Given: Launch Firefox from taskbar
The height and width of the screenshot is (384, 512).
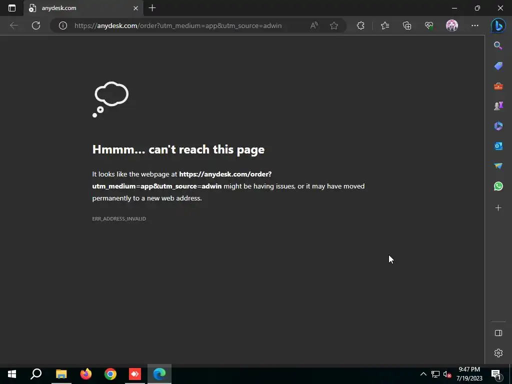Looking at the screenshot, I should point(86,374).
